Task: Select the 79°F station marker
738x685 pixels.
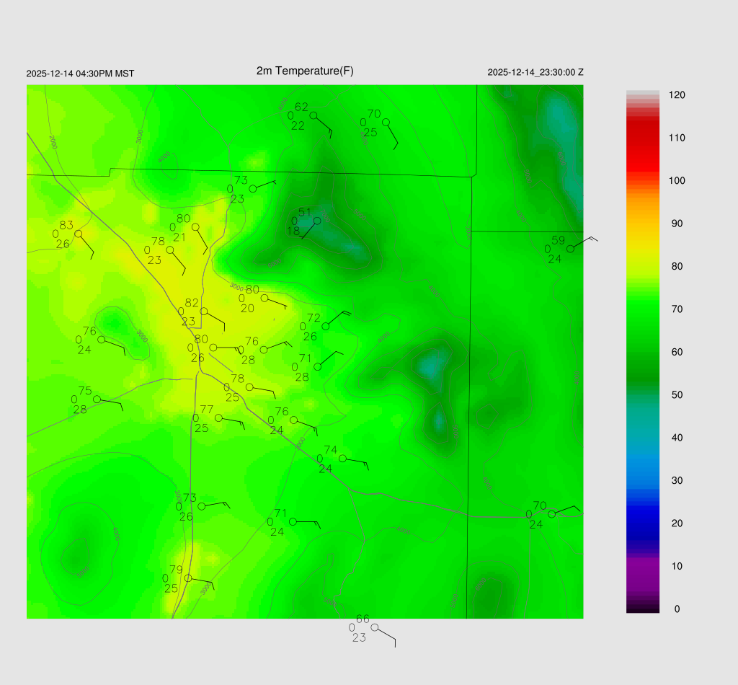Action: (188, 578)
